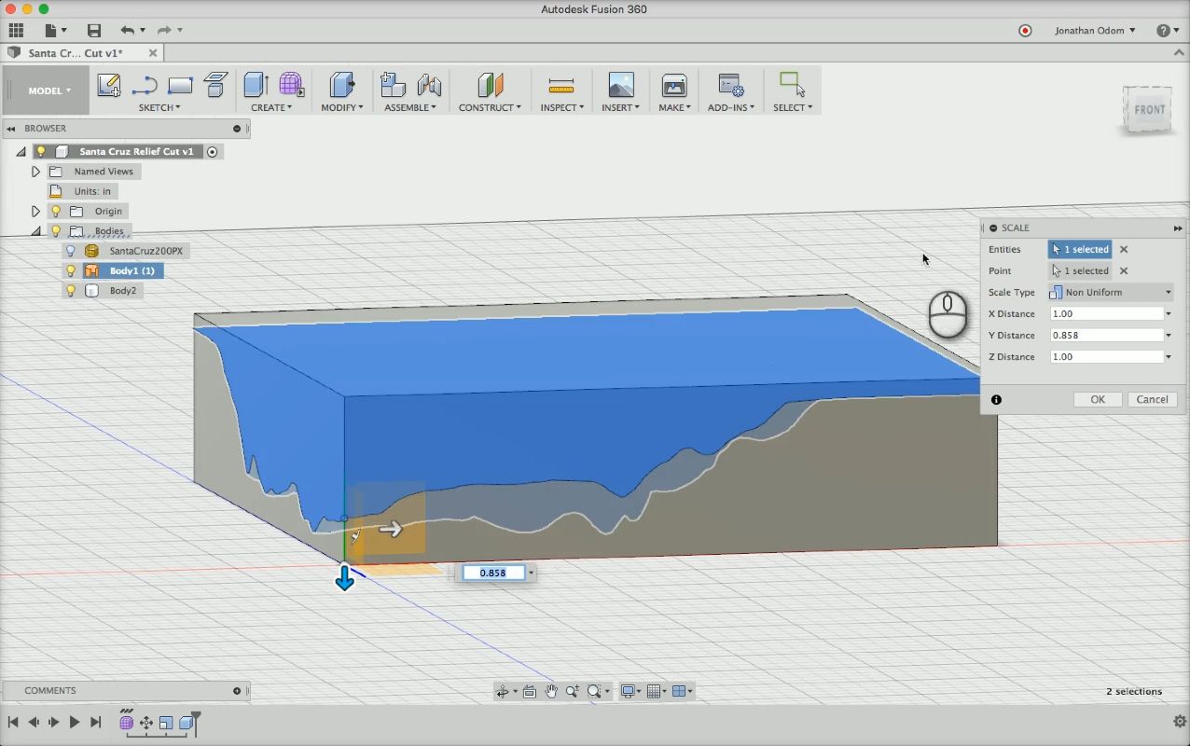Image resolution: width=1190 pixels, height=746 pixels.
Task: Open the Extrude tool under Create
Action: click(253, 84)
